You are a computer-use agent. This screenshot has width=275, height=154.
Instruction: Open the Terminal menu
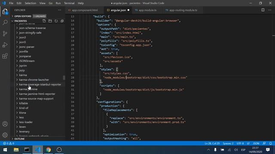tap(69, 3)
